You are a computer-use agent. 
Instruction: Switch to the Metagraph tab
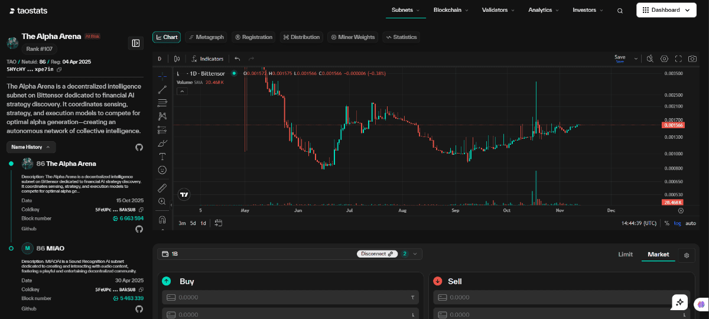click(x=206, y=37)
